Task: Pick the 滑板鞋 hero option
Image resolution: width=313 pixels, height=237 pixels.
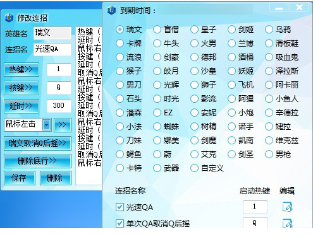Action: (x=269, y=43)
